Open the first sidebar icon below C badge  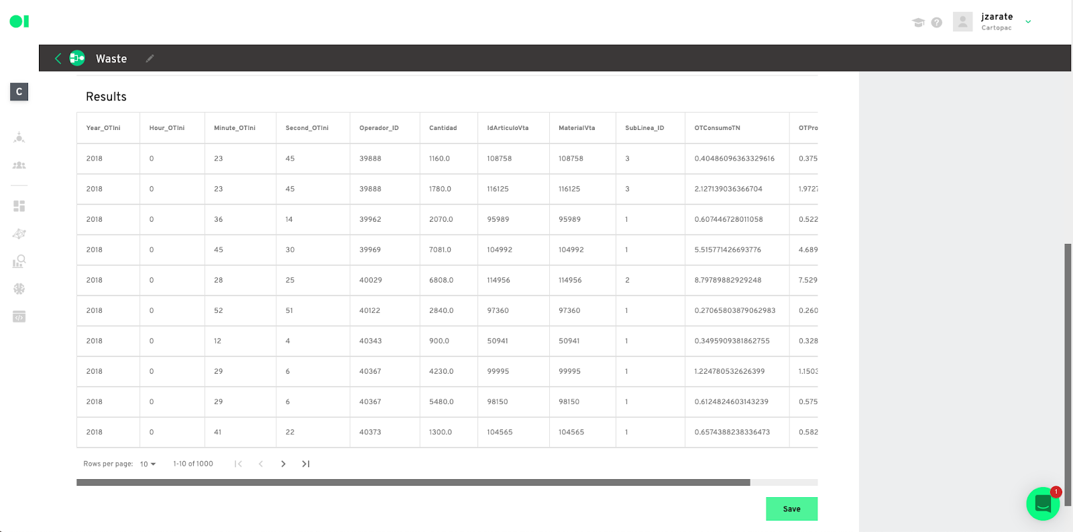[x=19, y=137]
